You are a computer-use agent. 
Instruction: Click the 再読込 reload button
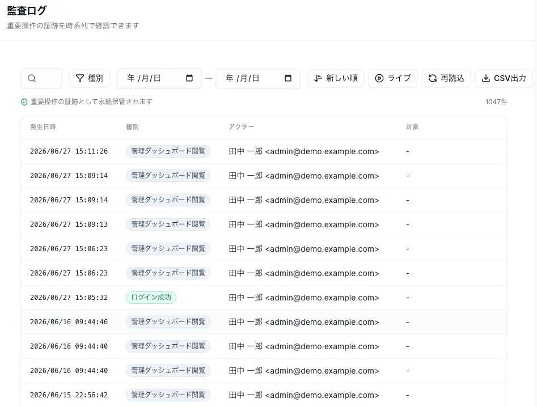click(x=446, y=78)
